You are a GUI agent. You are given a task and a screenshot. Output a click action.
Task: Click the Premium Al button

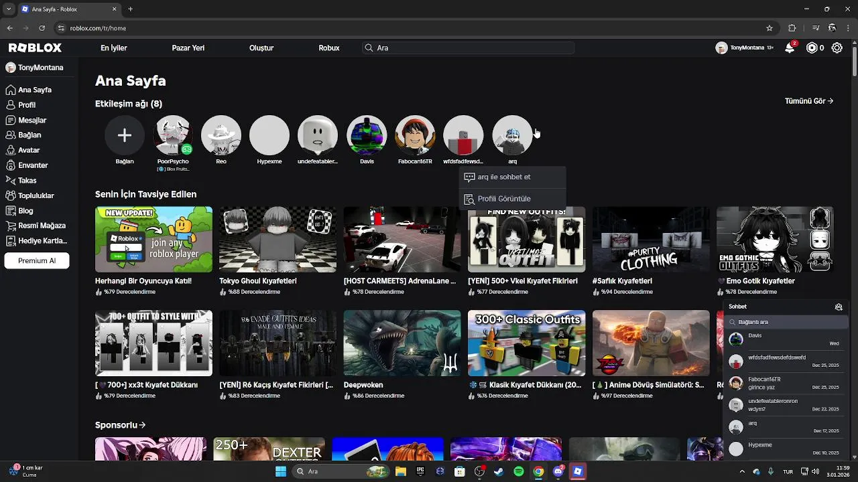[x=37, y=261]
